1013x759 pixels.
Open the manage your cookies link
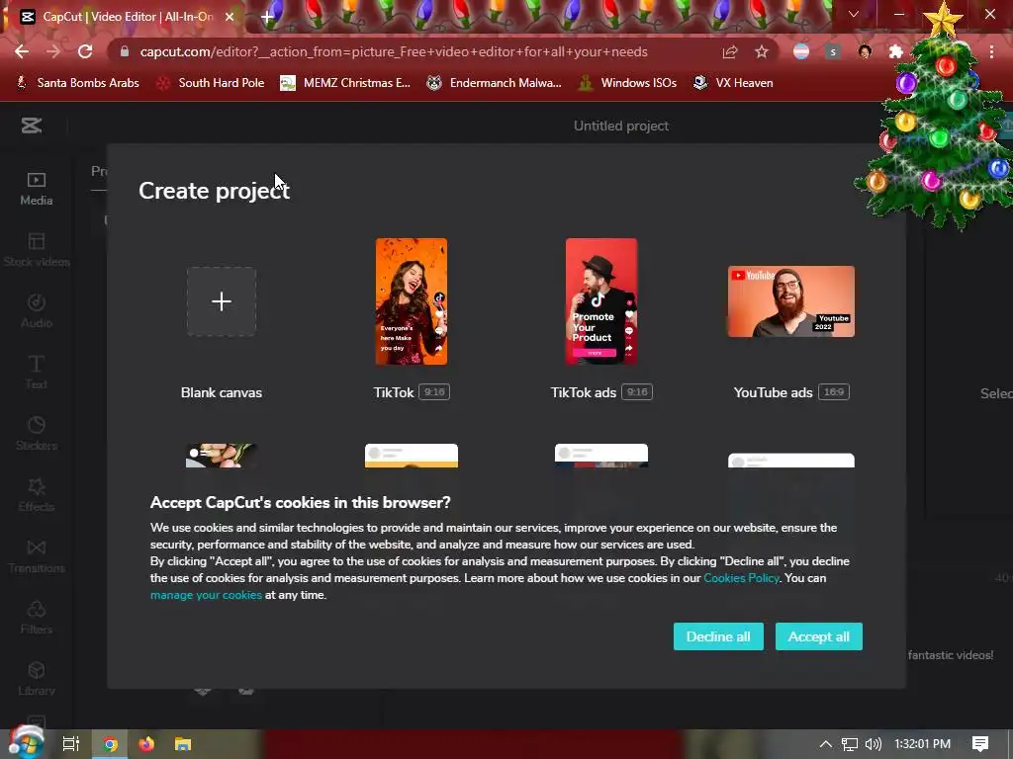click(206, 595)
